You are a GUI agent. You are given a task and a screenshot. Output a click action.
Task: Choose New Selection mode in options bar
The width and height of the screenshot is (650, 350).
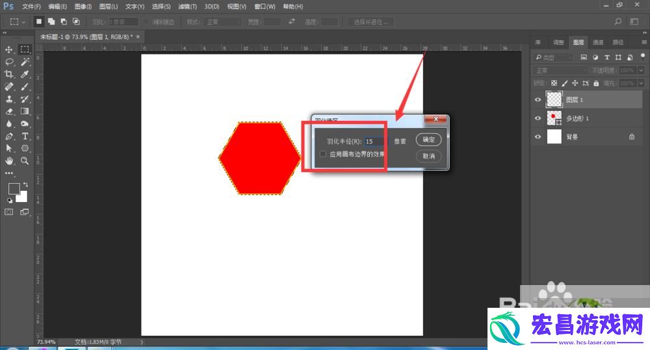[x=38, y=21]
